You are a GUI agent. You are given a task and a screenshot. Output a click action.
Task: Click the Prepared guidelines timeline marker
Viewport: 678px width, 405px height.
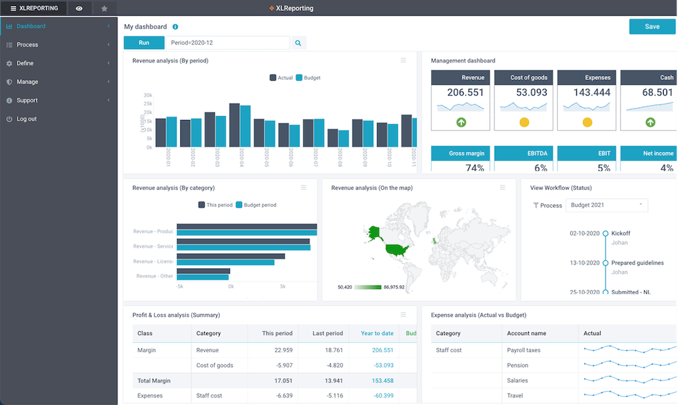tap(605, 263)
